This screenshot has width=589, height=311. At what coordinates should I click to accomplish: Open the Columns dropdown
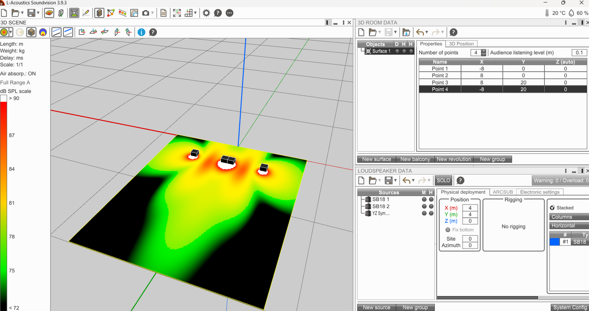[569, 217]
